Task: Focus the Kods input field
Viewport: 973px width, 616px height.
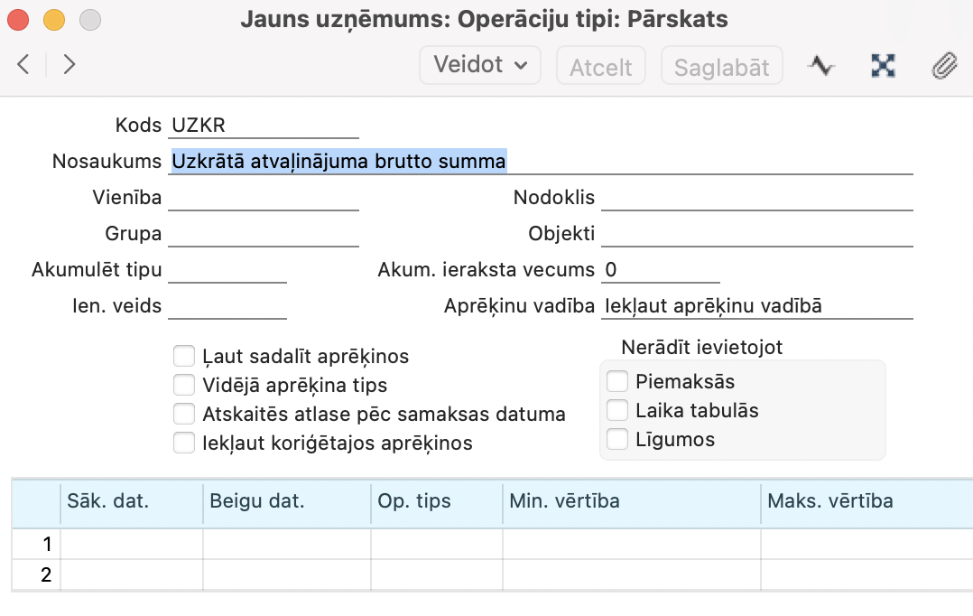Action: tap(264, 126)
